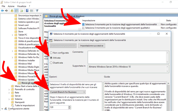
Task: Expand the Sistema tree node
Action: 9,99
